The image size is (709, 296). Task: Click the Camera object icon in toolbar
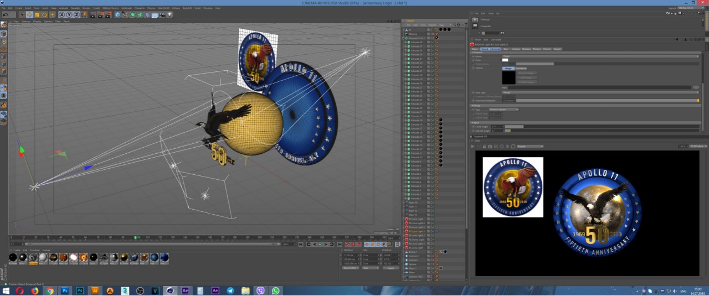point(162,15)
